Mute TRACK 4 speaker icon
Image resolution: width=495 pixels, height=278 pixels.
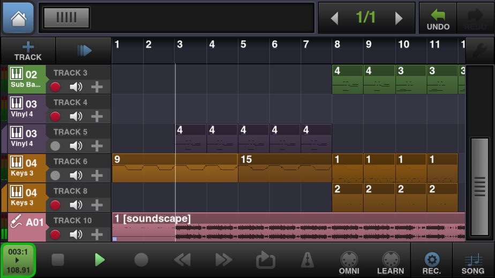point(76,117)
